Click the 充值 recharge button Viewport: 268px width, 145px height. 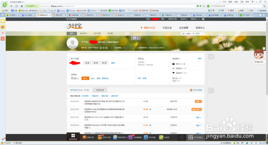[87, 63]
